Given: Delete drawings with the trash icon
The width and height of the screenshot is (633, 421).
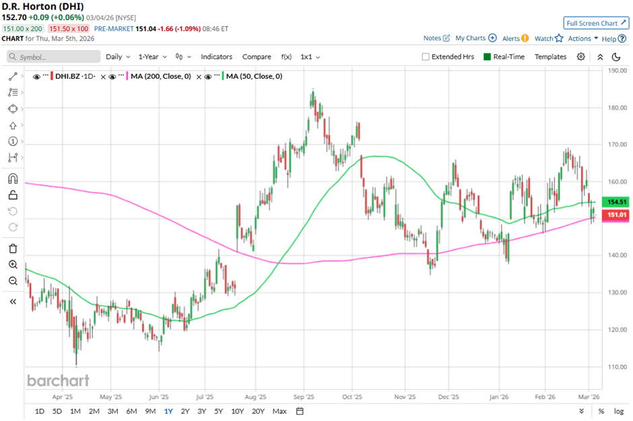Looking at the screenshot, I should tap(13, 249).
